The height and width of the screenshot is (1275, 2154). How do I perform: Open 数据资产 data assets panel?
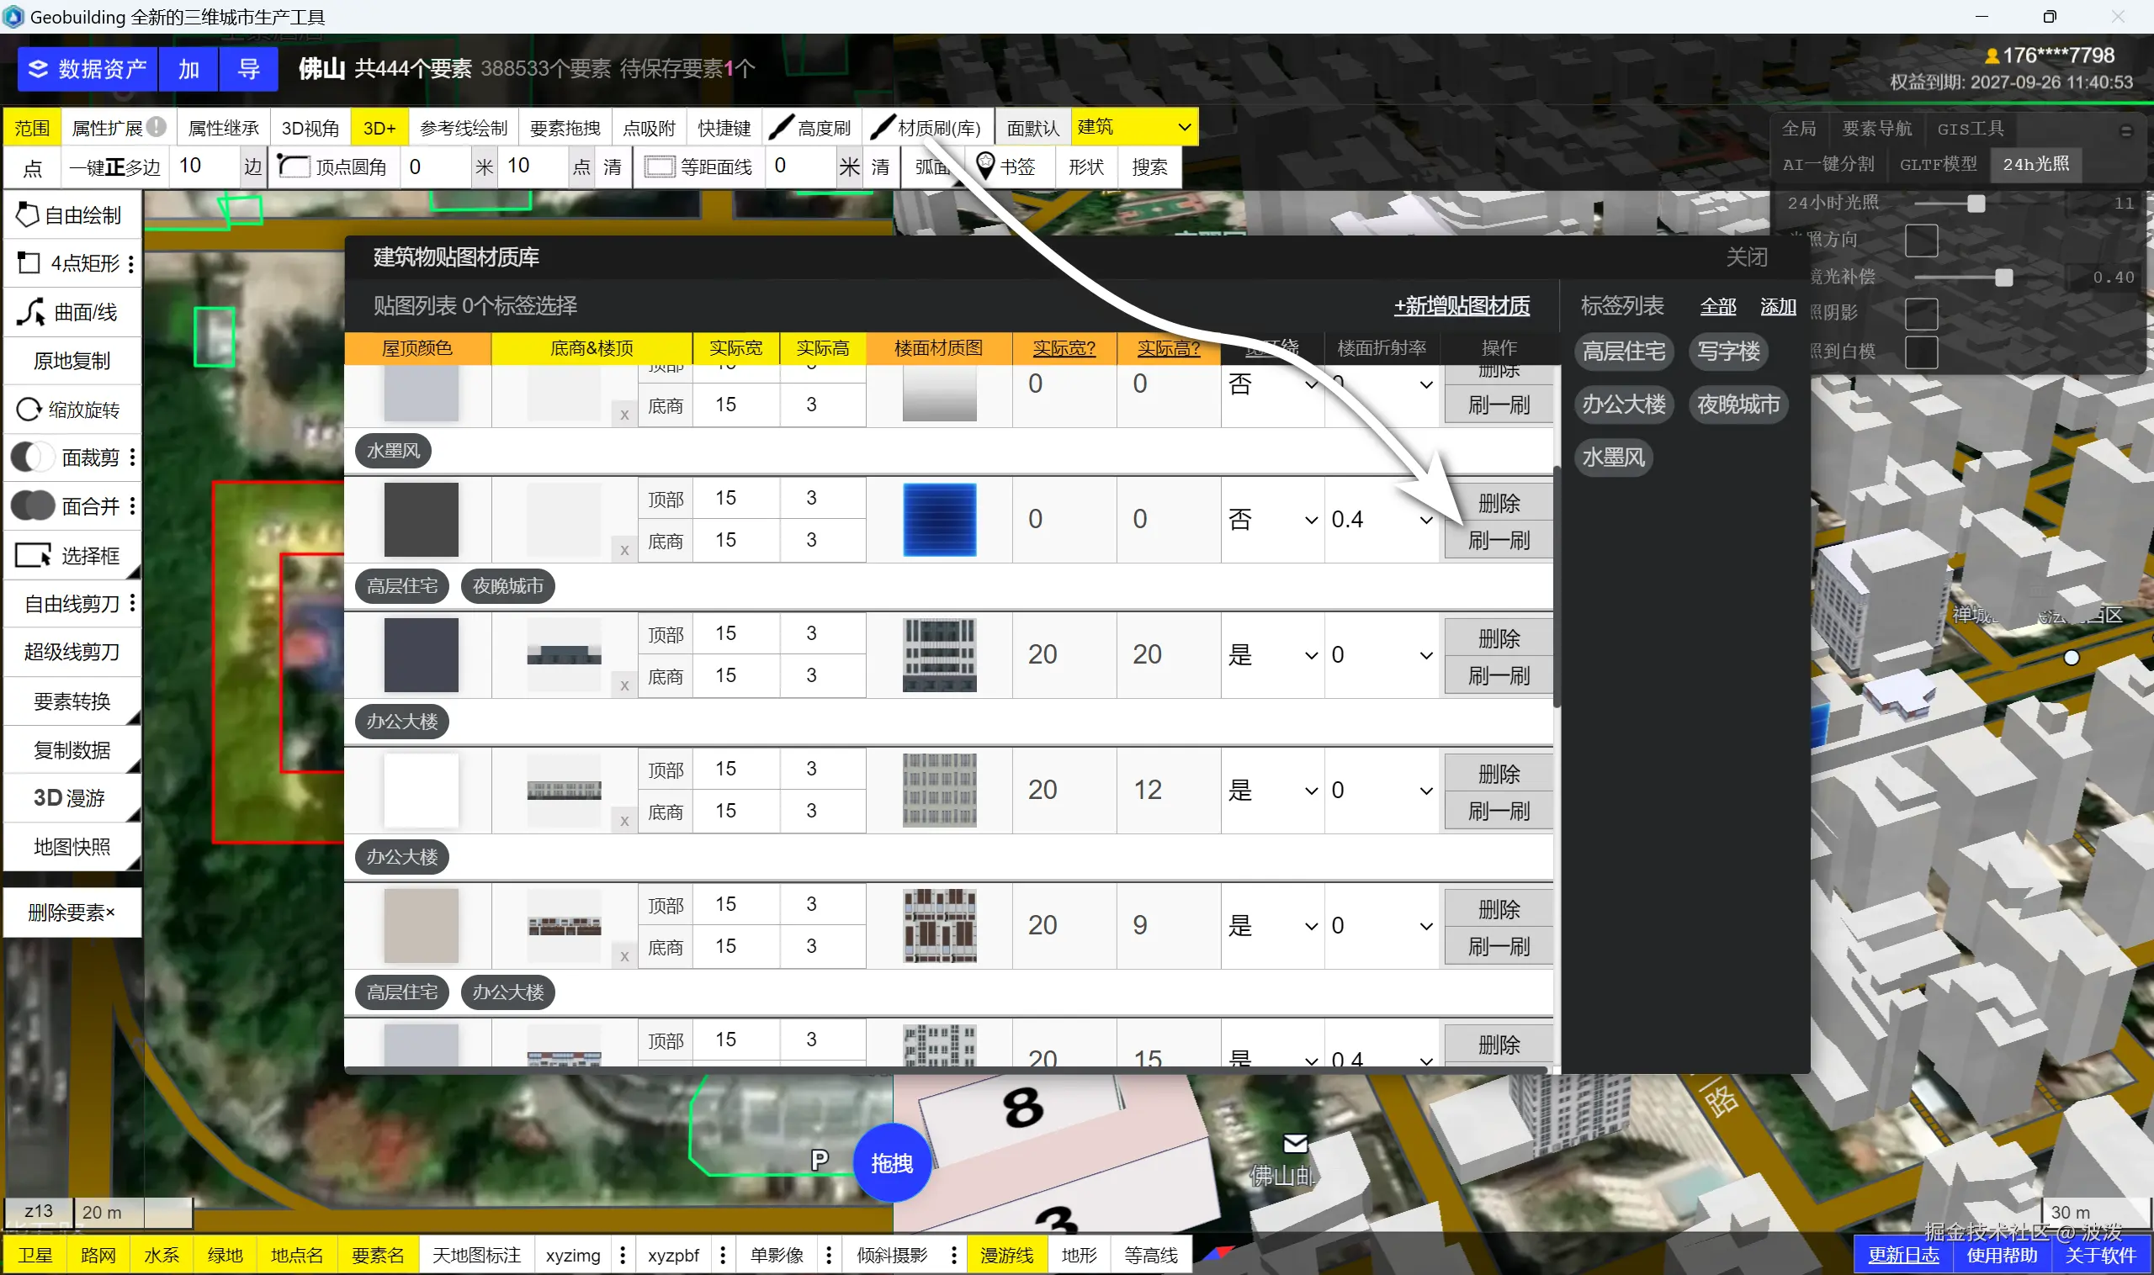pos(88,70)
